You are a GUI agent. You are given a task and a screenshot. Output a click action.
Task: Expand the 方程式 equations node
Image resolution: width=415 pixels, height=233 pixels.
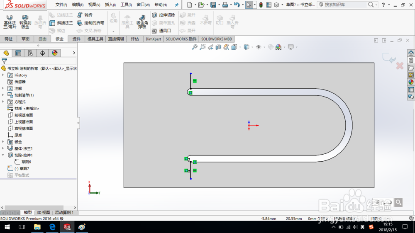(x=3, y=102)
